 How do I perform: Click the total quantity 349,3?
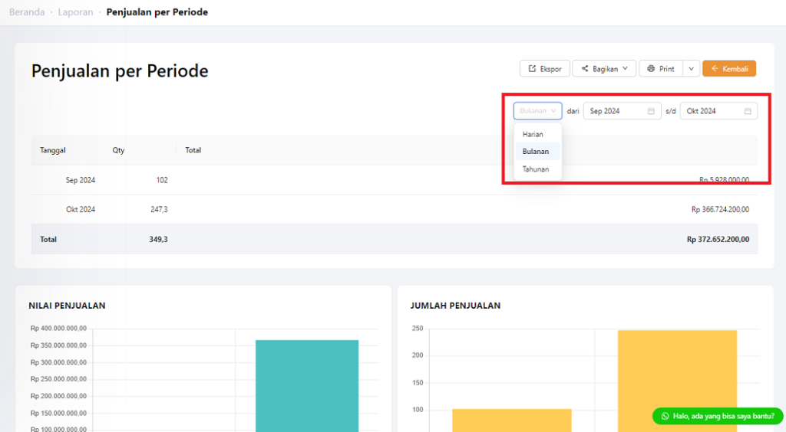(158, 240)
